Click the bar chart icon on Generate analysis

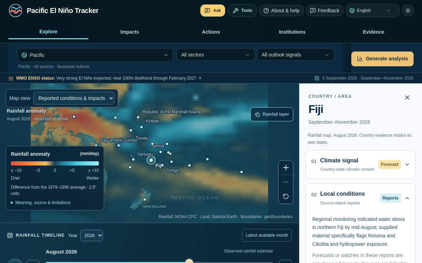(360, 59)
